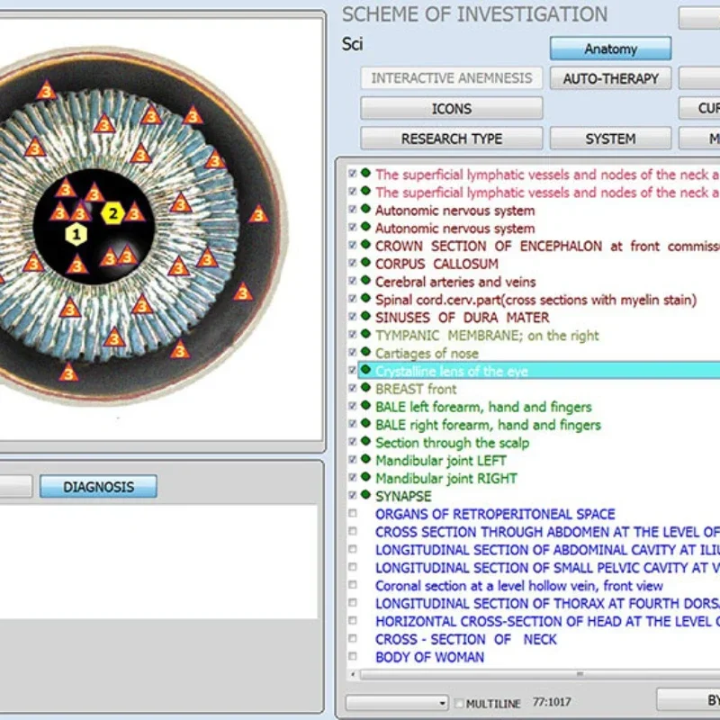The image size is (720, 720).
Task: Click the RESEARCH TYPE button
Action: pos(452,139)
